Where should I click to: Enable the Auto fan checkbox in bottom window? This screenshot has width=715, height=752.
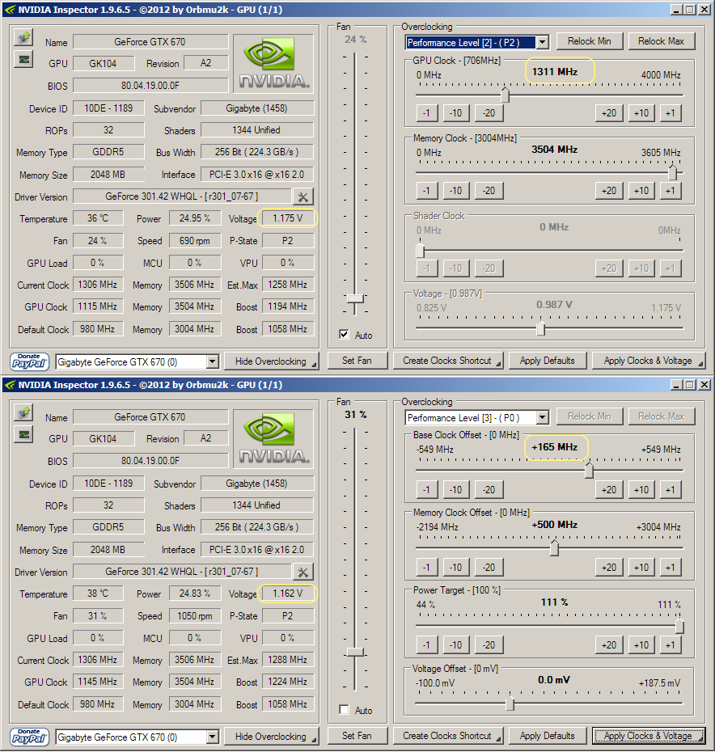coord(345,710)
